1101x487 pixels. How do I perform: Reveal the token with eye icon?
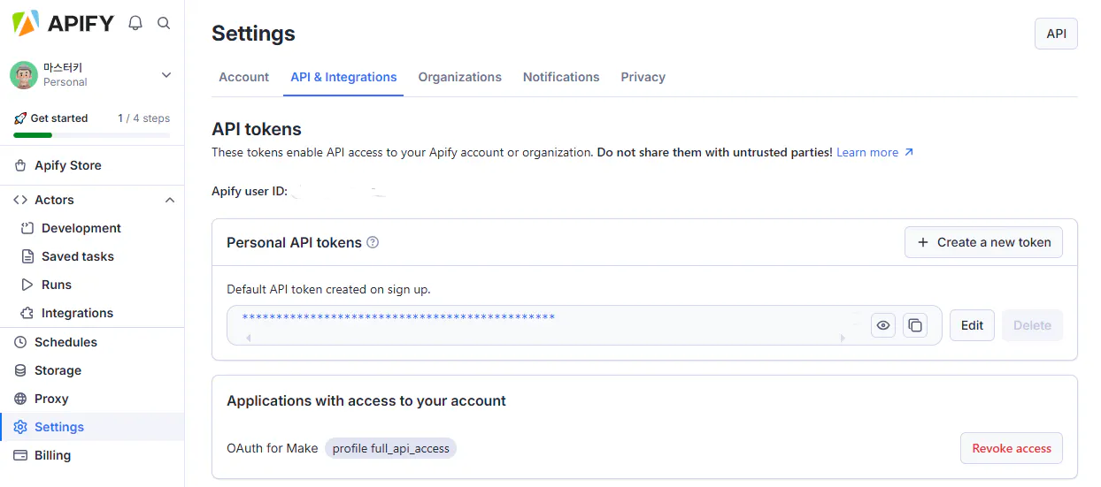pyautogui.click(x=882, y=325)
